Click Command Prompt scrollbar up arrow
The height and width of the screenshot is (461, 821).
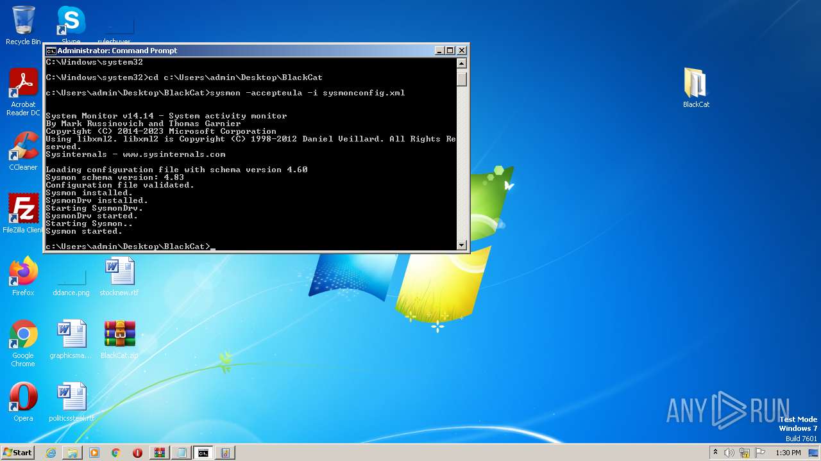tap(461, 63)
